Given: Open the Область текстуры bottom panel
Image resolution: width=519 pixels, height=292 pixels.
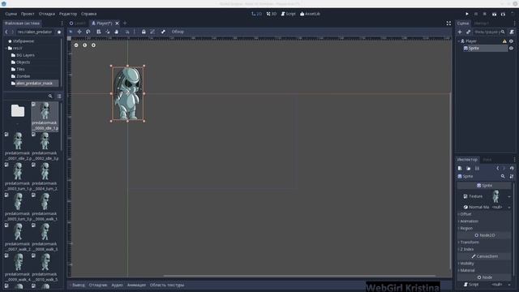Looking at the screenshot, I should [x=167, y=285].
